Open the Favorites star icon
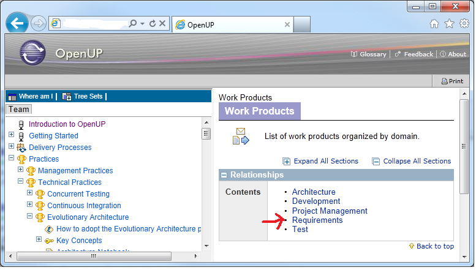Screen dimensions: 476x270 (x=449, y=24)
